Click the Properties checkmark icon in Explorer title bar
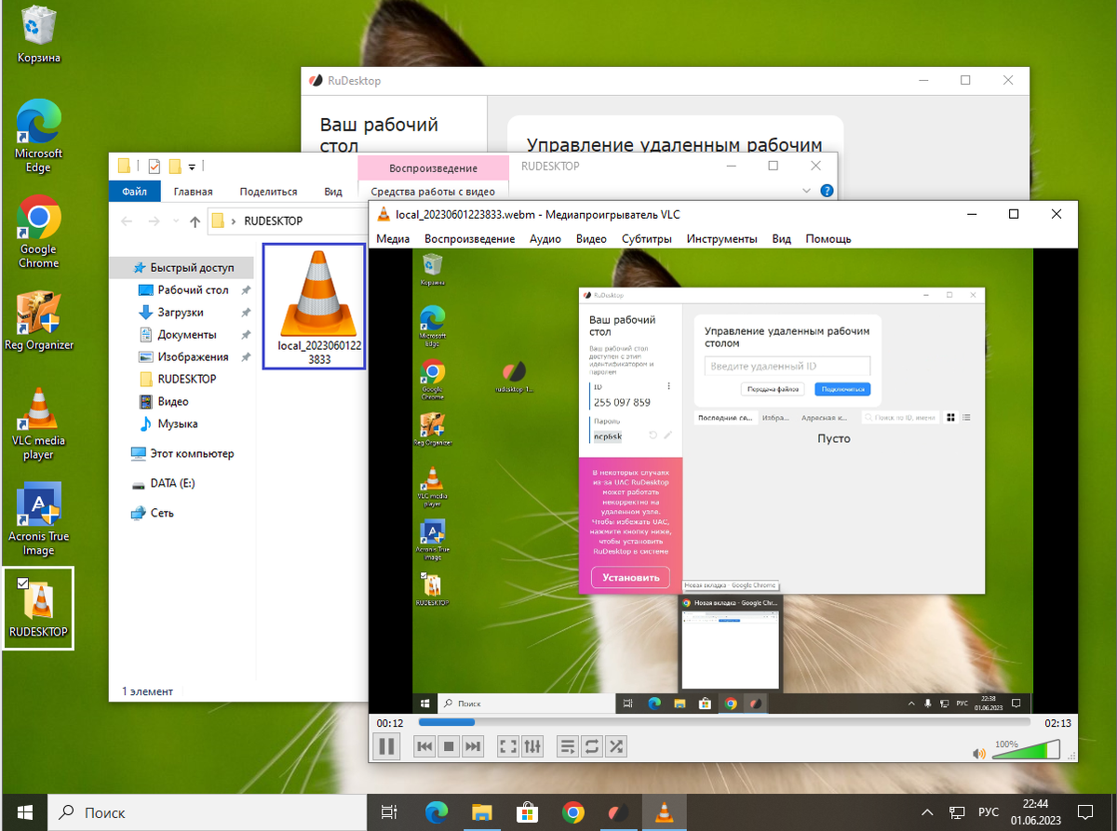 click(155, 167)
